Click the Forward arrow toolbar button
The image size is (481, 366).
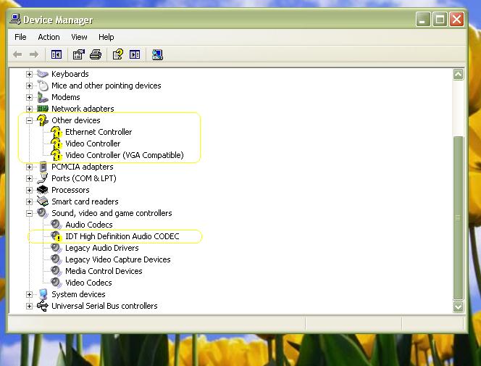[x=34, y=54]
